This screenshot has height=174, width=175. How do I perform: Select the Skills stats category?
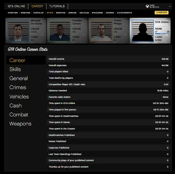click(15, 69)
